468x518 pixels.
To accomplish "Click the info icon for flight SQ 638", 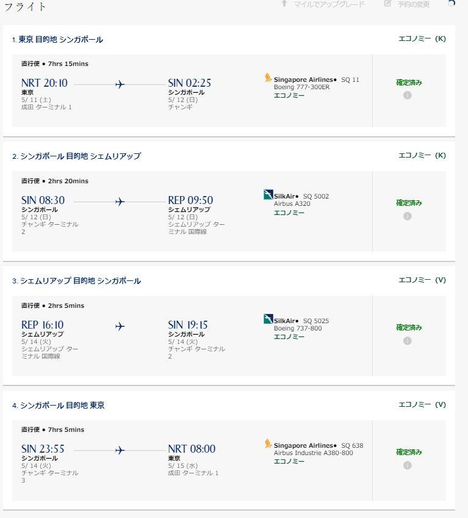I will coord(407,465).
